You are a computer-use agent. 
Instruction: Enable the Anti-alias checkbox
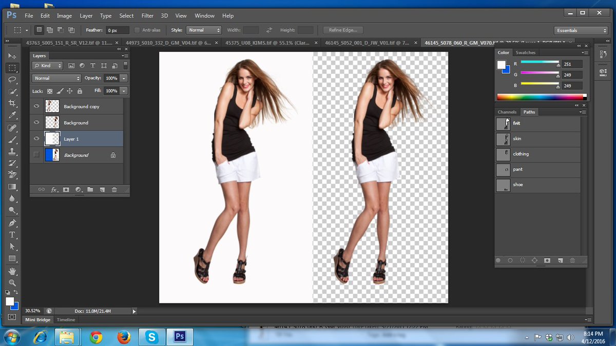(x=137, y=30)
